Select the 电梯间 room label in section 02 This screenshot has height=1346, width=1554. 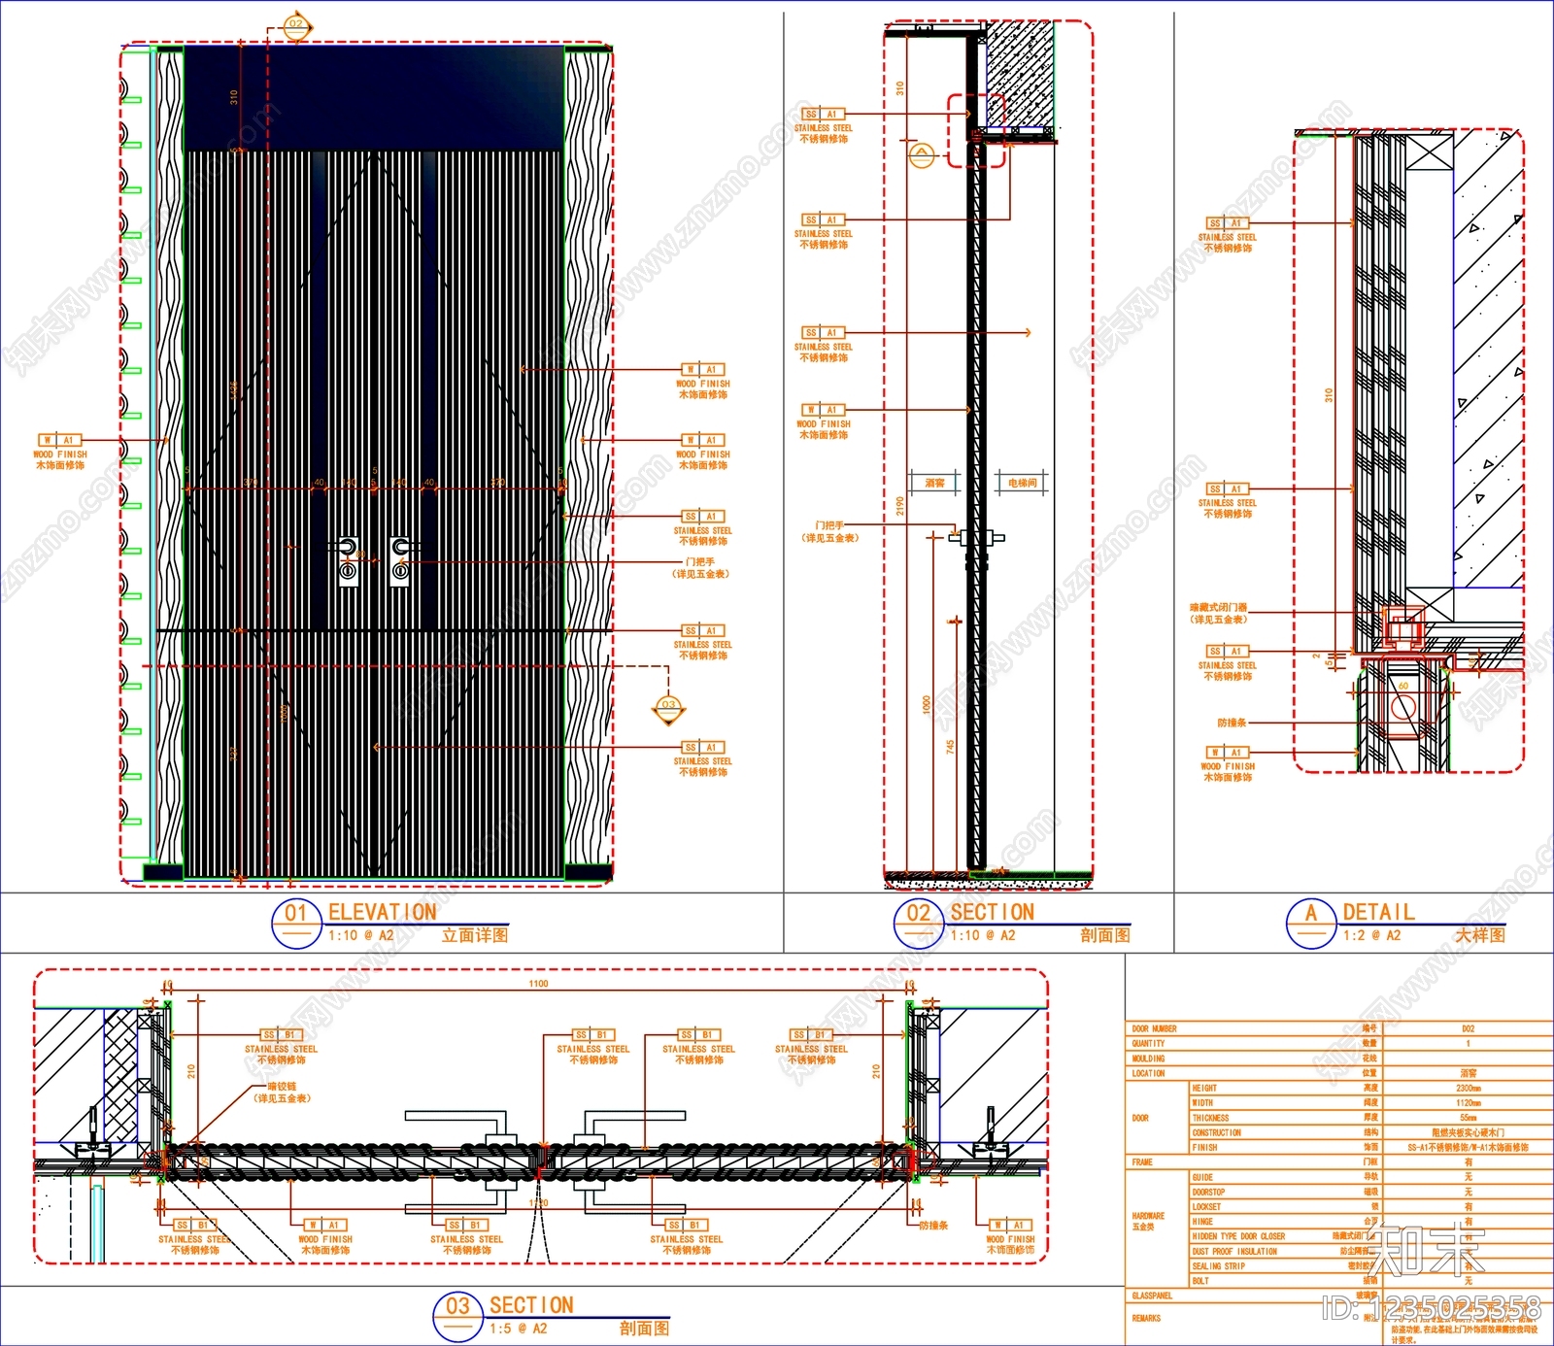[1022, 483]
